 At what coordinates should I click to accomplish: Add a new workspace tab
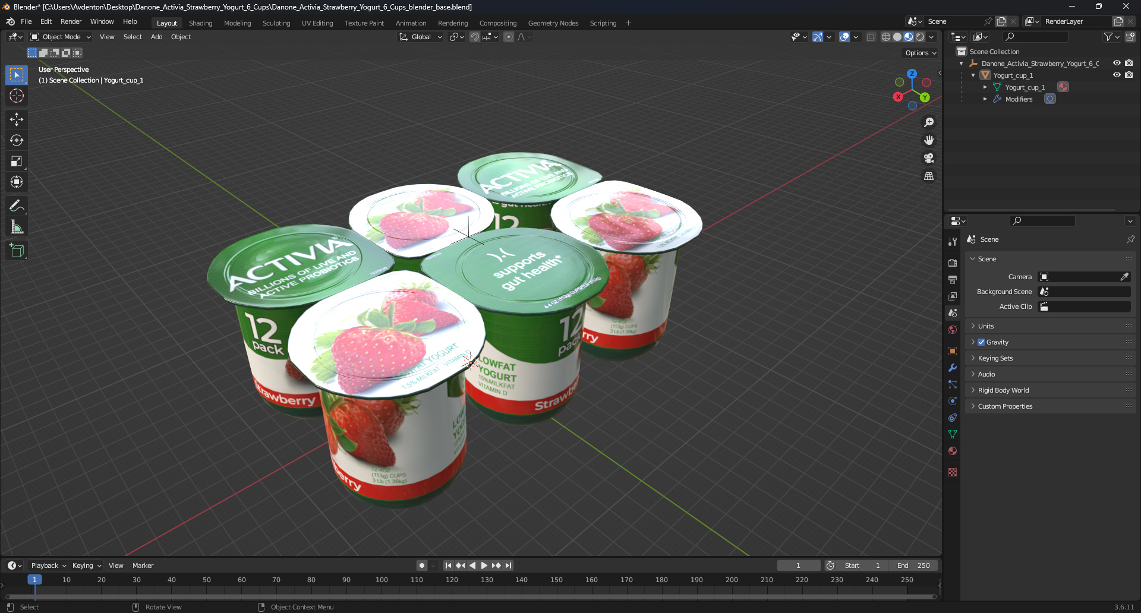coord(628,23)
